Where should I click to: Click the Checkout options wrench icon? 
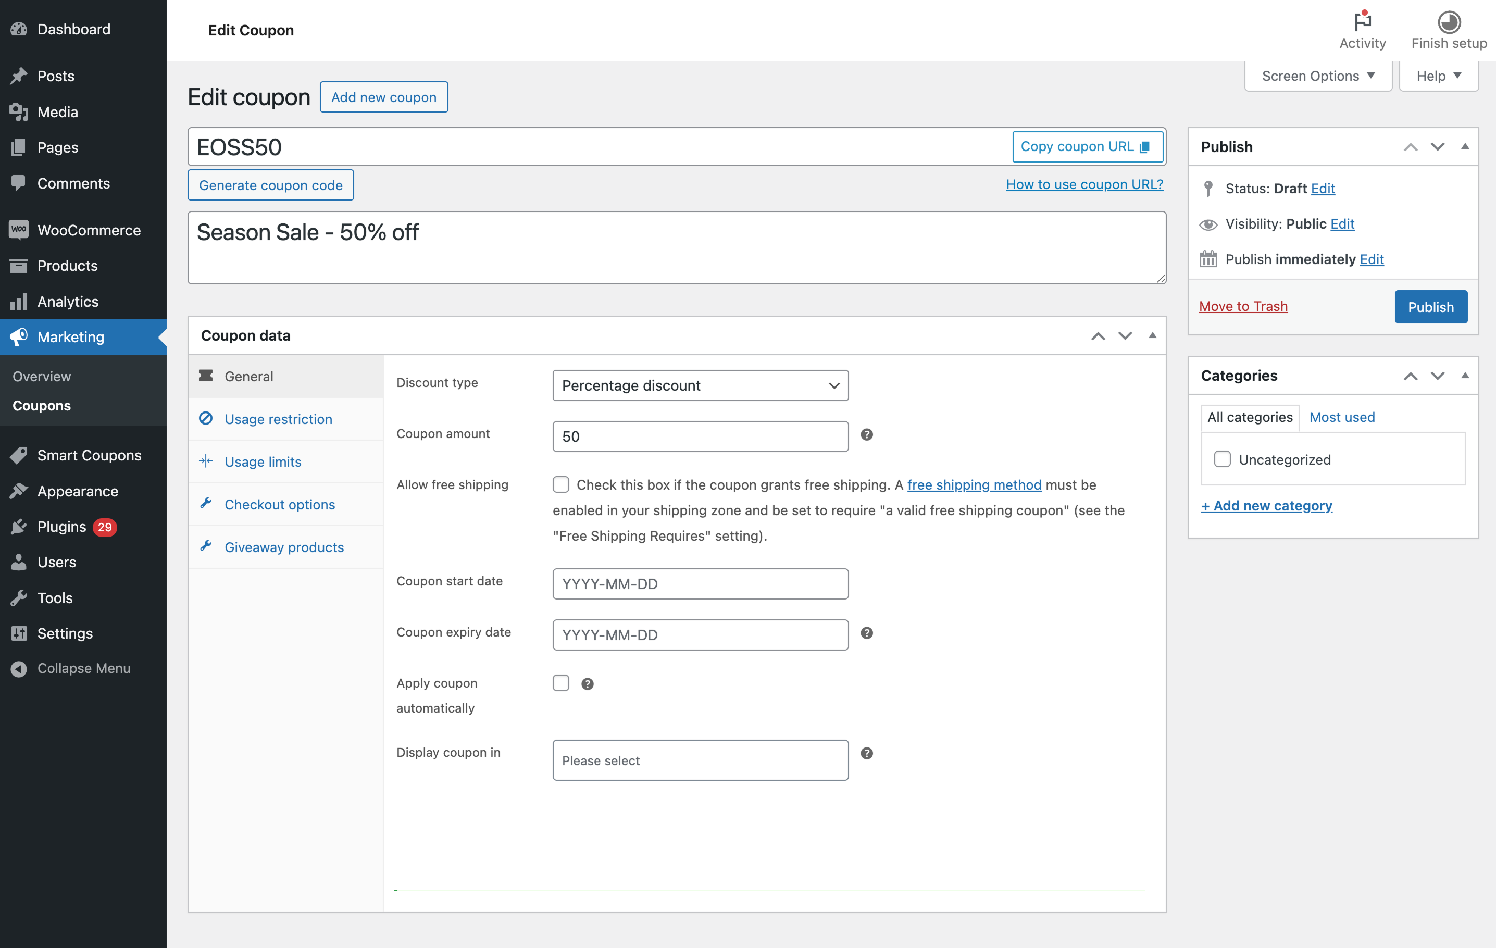tap(206, 503)
